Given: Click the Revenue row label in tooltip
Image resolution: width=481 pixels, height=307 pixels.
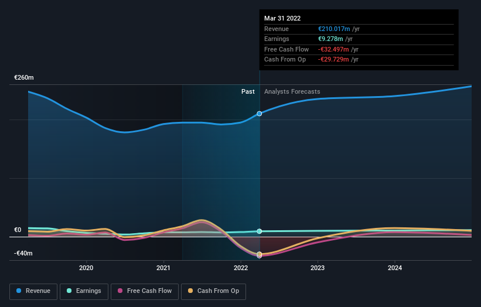Looking at the screenshot, I should (x=277, y=29).
